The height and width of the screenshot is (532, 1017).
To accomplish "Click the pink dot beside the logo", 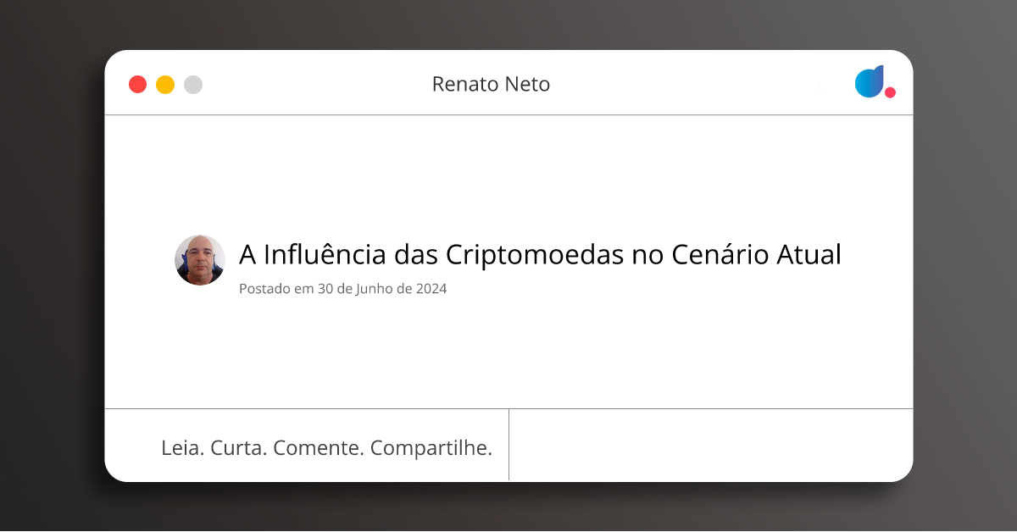I will 890,92.
